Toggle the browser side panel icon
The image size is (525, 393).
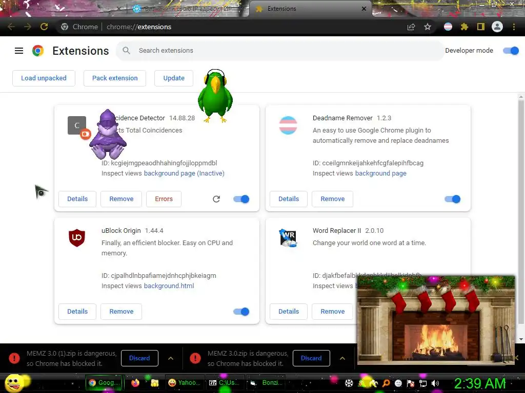tap(481, 27)
